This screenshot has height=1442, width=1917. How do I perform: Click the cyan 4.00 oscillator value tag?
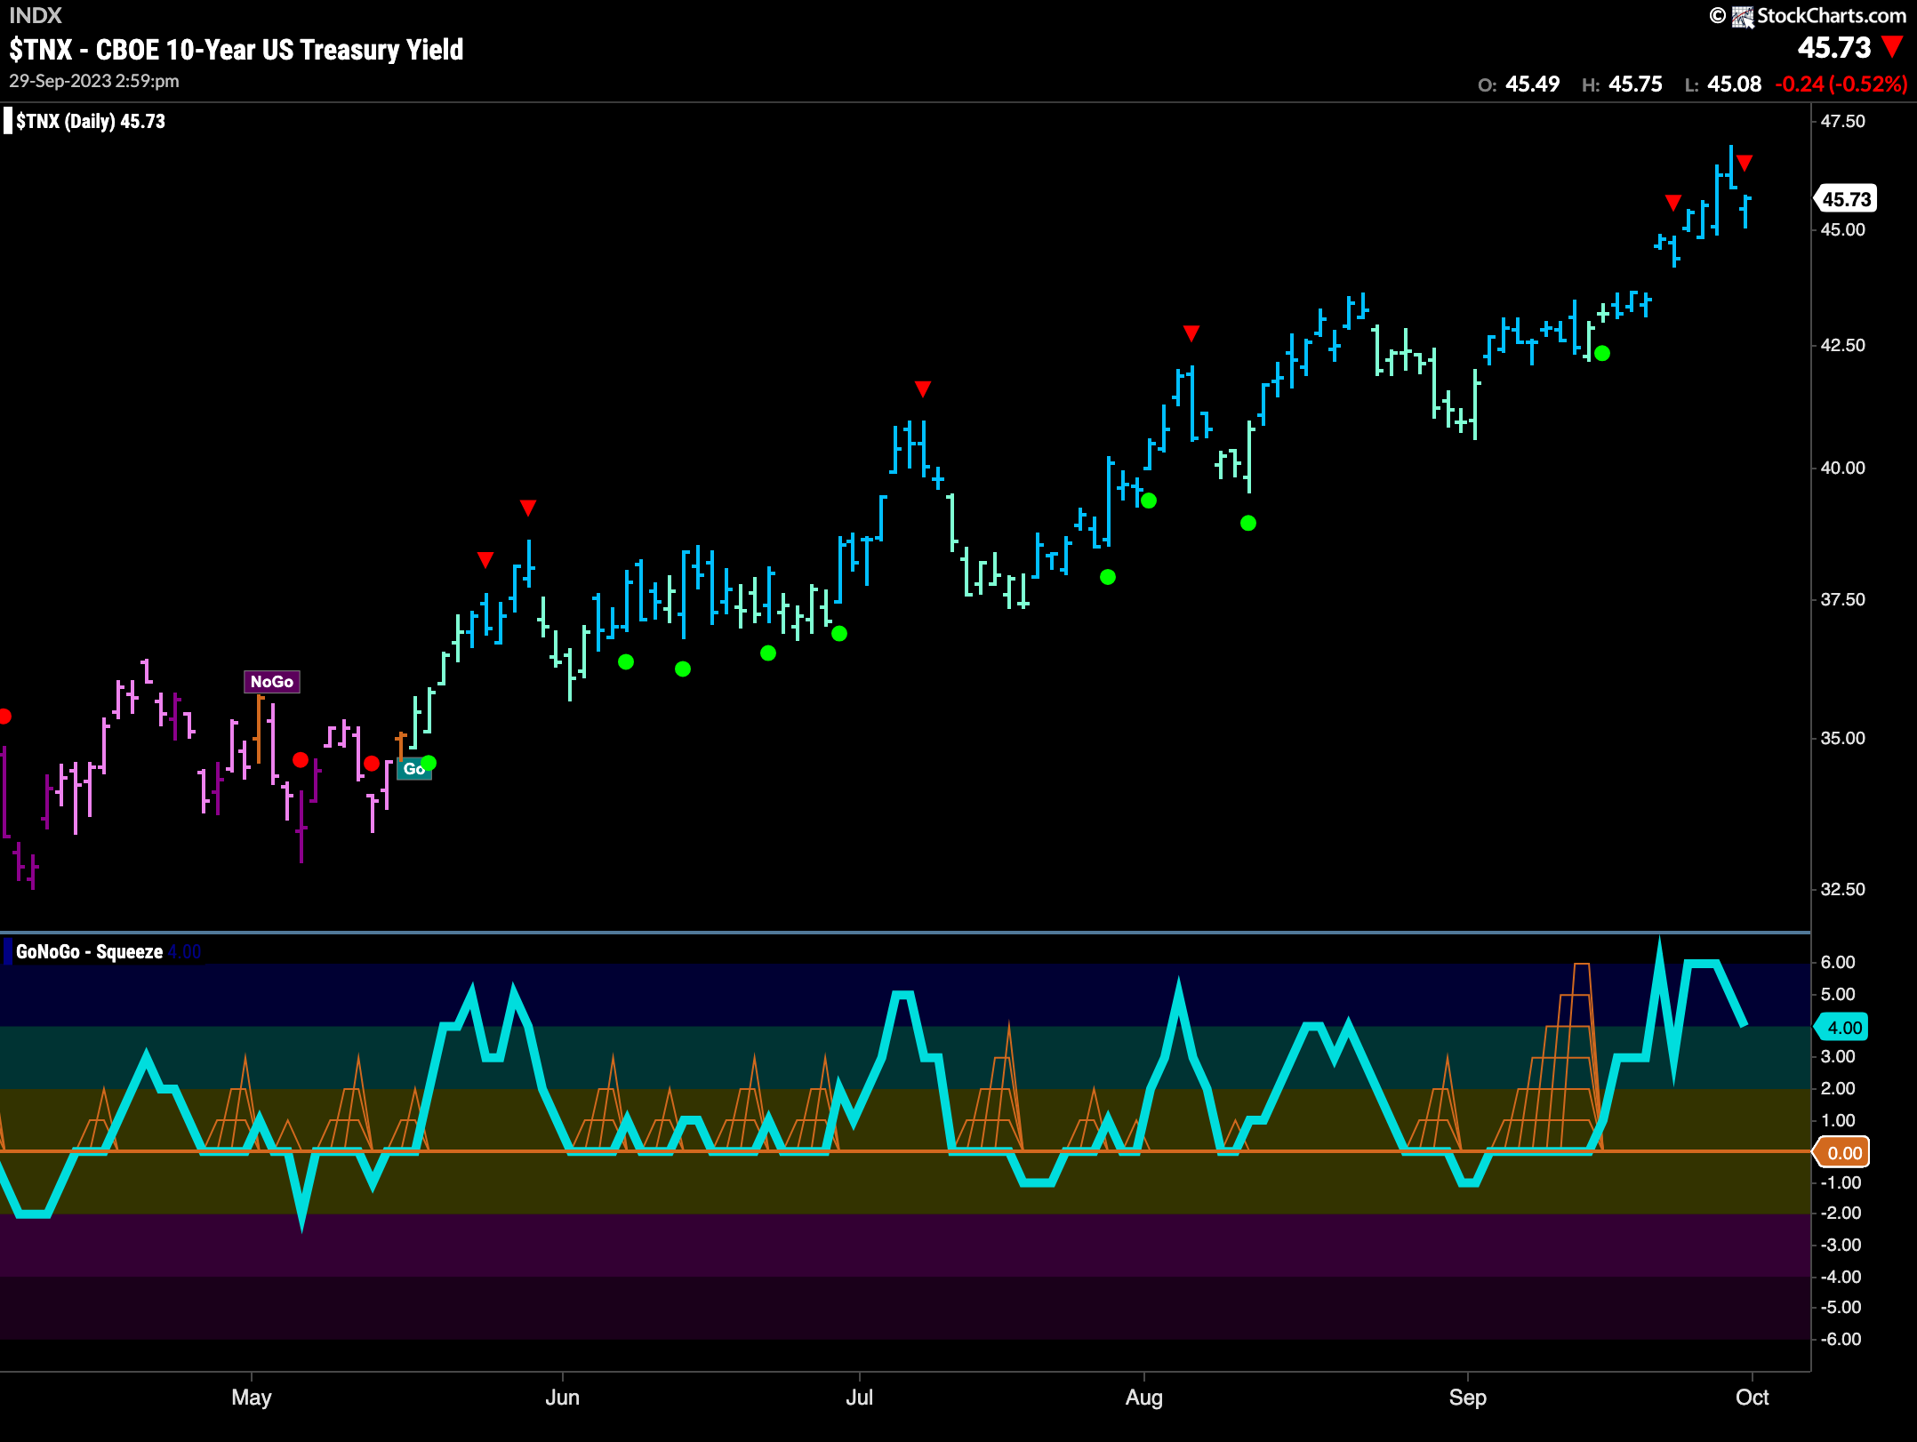click(x=1842, y=1028)
